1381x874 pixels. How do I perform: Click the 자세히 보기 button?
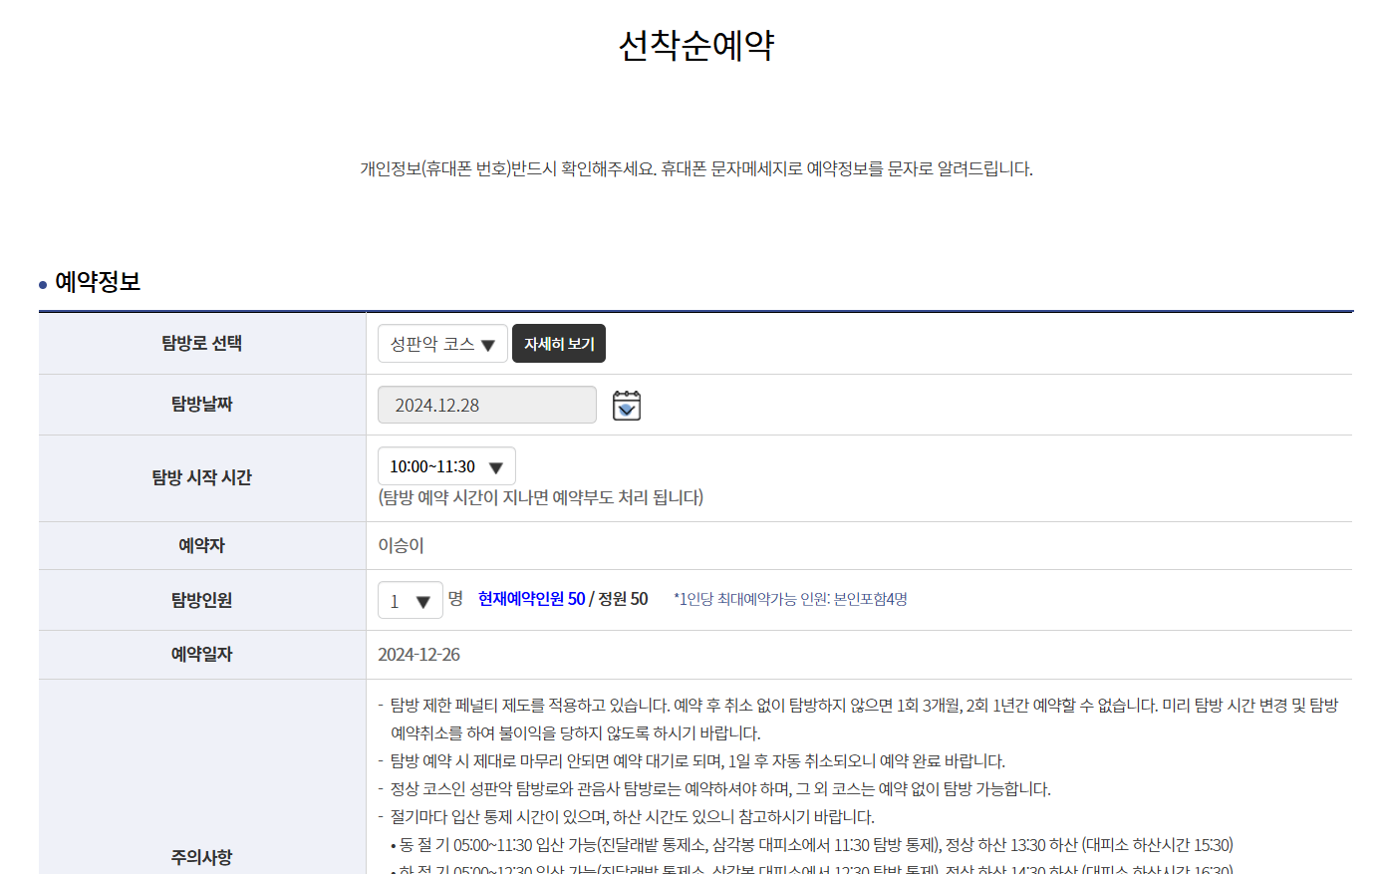point(558,343)
